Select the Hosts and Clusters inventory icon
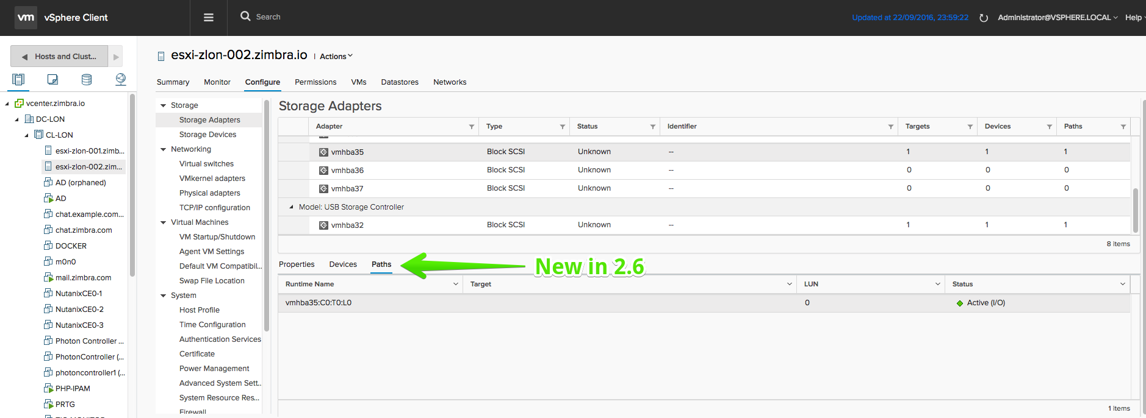Viewport: 1146px width, 418px height. 18,79
